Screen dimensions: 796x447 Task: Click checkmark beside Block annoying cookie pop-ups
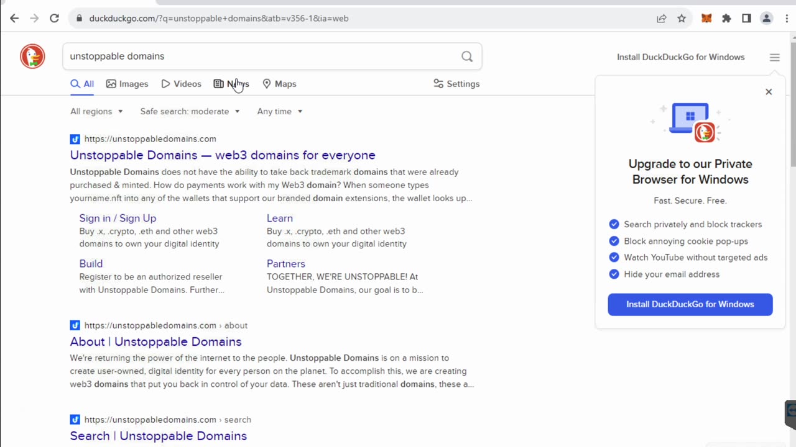pyautogui.click(x=614, y=241)
